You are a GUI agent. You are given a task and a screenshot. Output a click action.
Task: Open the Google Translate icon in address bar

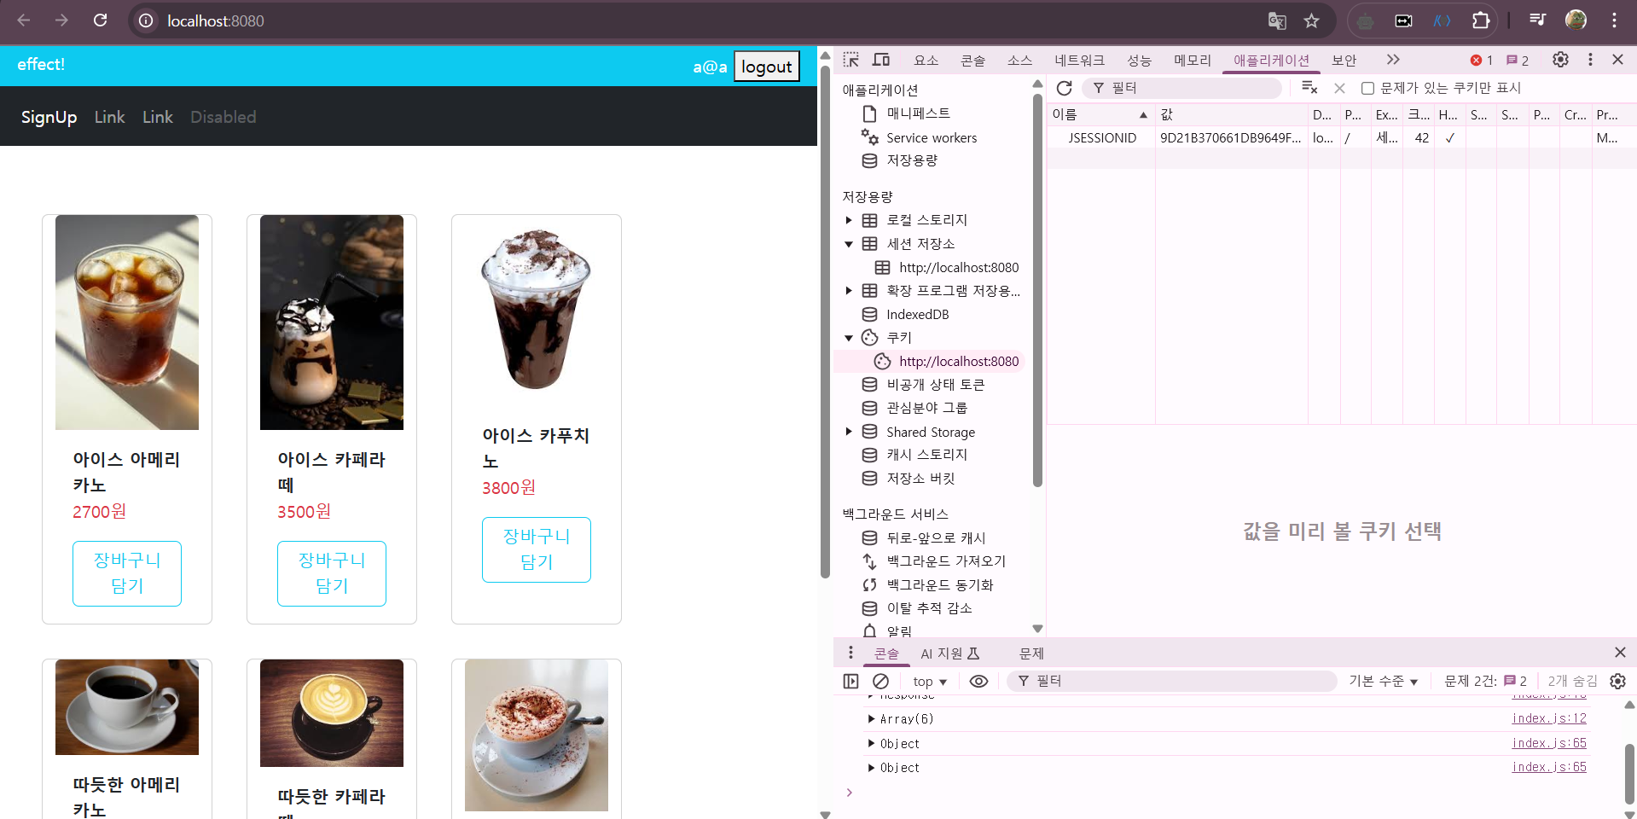click(x=1277, y=20)
